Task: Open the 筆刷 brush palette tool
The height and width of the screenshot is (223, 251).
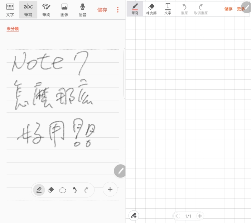Action: pyautogui.click(x=46, y=10)
